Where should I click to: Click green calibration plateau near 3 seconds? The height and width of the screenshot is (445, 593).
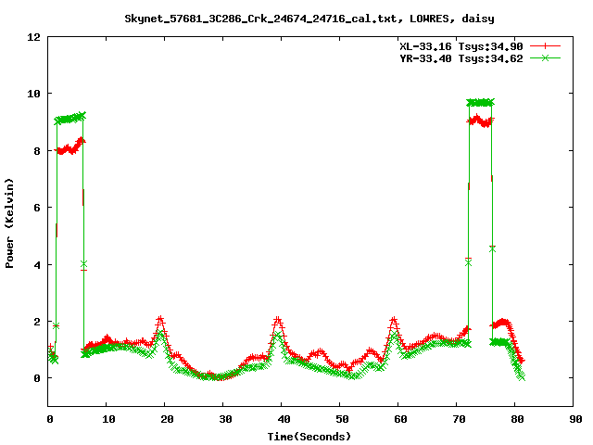click(70, 118)
